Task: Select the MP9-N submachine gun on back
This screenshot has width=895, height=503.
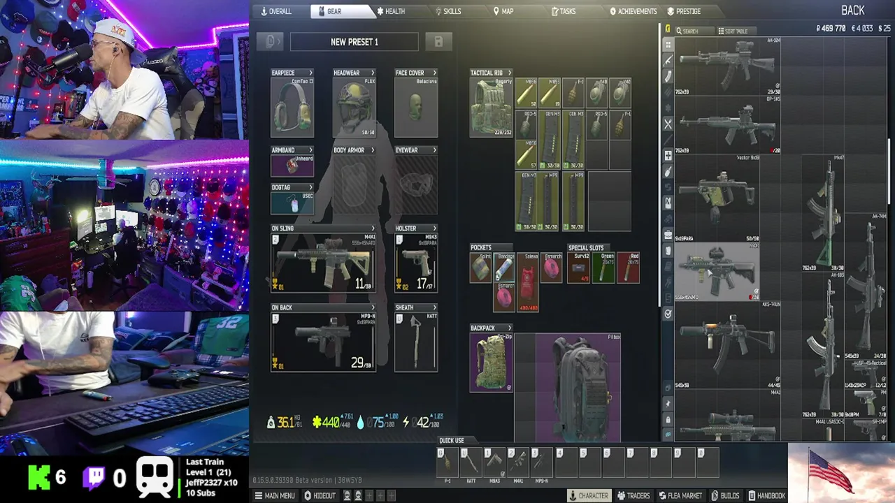Action: click(x=323, y=342)
